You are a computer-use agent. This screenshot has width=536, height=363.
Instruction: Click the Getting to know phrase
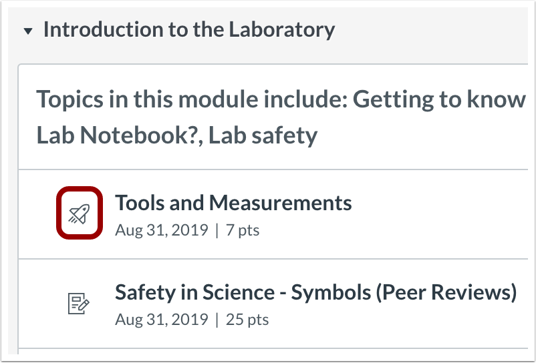[x=439, y=99]
